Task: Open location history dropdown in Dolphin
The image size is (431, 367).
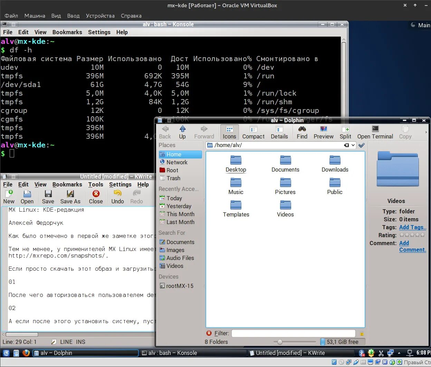Action: 353,145
